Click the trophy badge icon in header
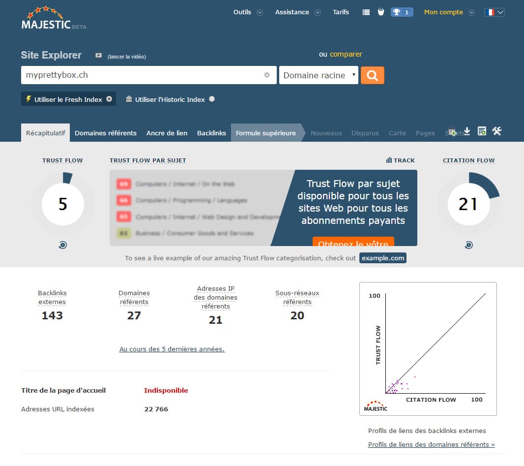524x466 pixels. [x=402, y=12]
